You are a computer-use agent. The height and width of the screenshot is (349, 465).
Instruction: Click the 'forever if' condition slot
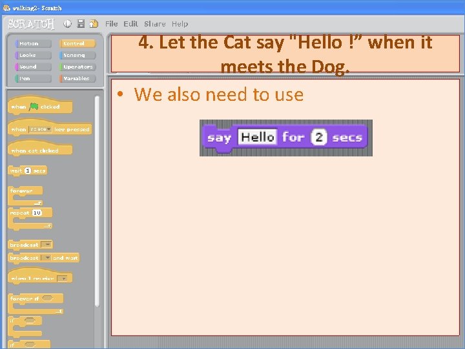[x=47, y=298]
